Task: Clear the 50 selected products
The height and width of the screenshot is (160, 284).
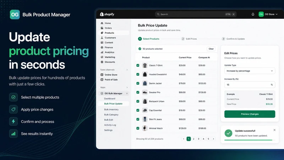Action: click(x=211, y=49)
